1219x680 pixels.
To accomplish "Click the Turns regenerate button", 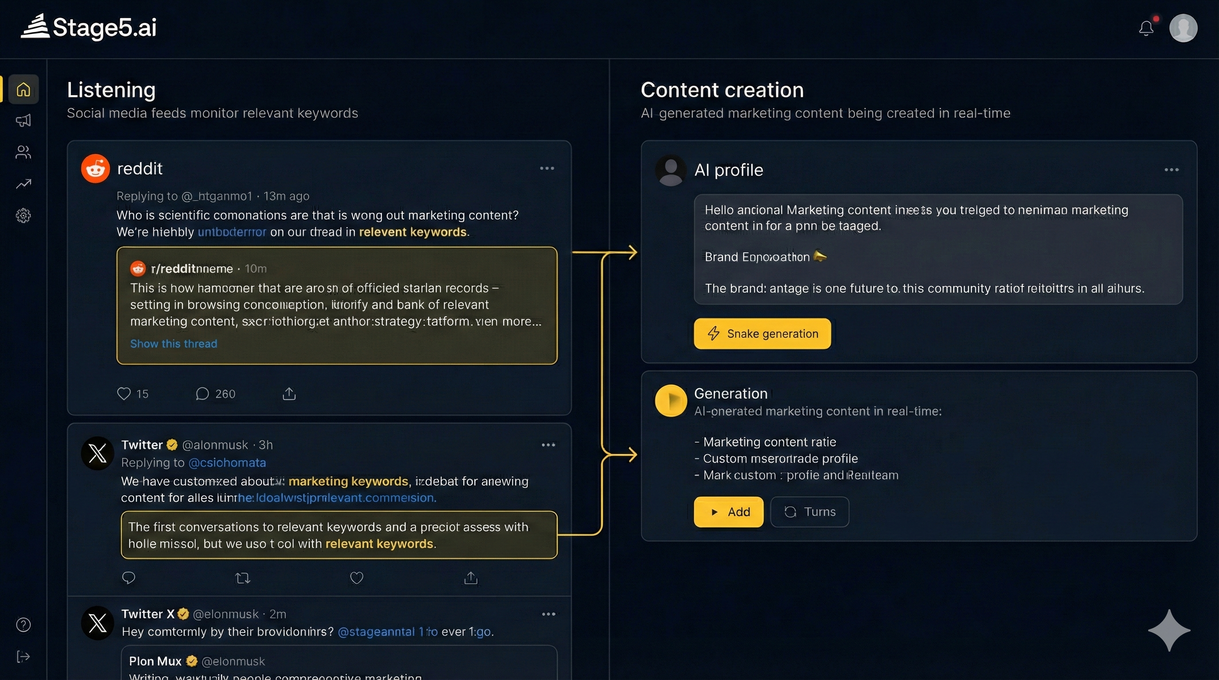I will pos(809,512).
